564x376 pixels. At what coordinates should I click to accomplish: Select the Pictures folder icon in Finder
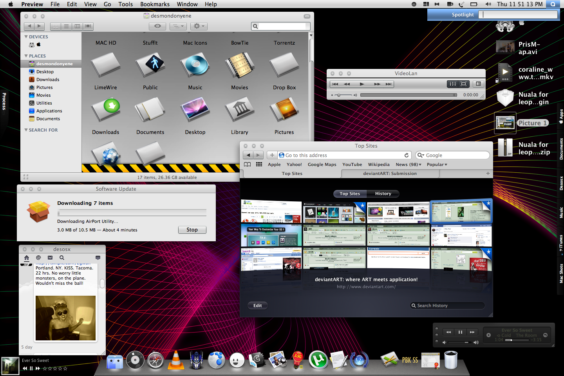tap(284, 110)
